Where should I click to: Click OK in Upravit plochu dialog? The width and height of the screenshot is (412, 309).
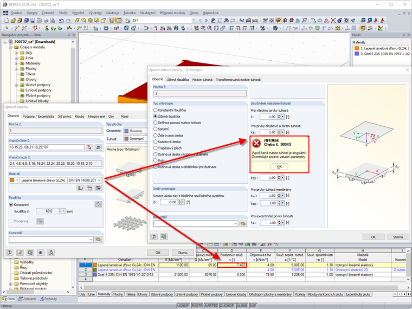point(158,253)
